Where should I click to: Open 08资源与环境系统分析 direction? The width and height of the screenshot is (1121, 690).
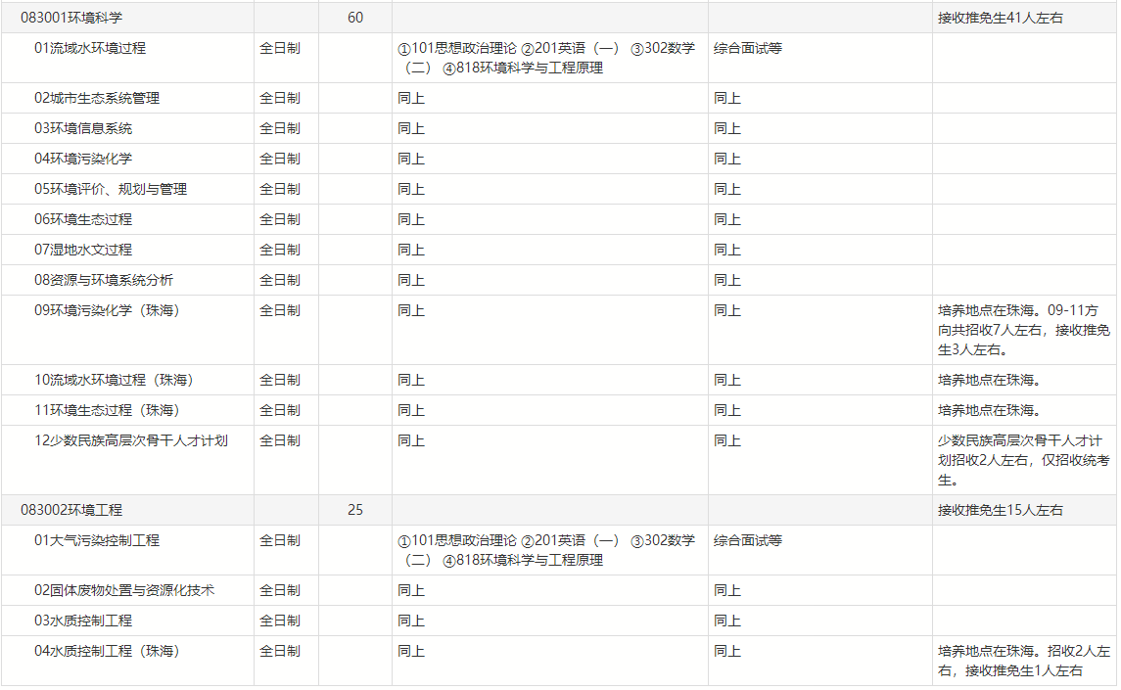104,280
